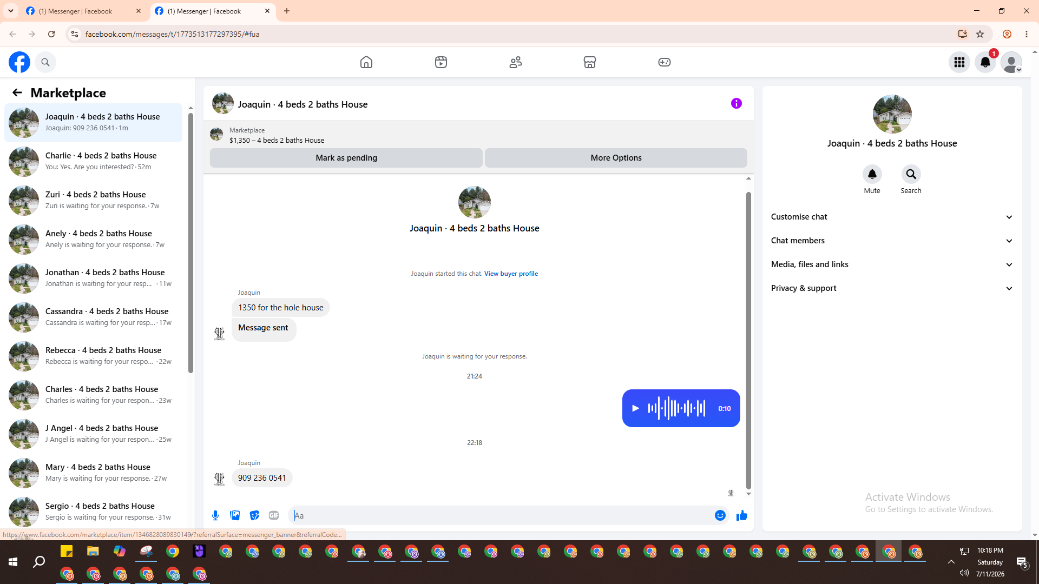Open the $1,350 – 4 beds 2 baths House listing
This screenshot has width=1039, height=584.
point(277,140)
